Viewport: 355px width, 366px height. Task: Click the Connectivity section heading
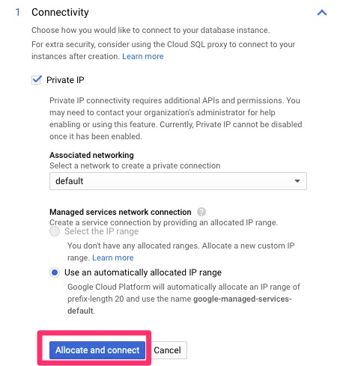click(x=60, y=12)
